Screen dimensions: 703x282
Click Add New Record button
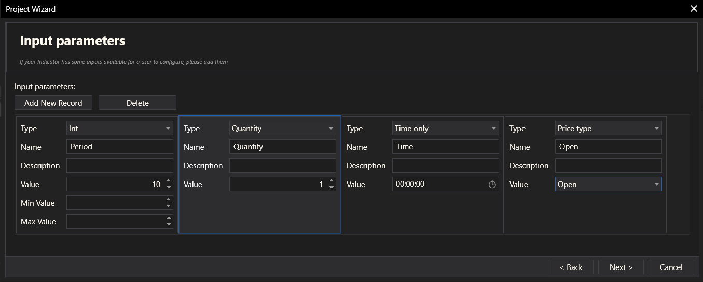pos(53,103)
